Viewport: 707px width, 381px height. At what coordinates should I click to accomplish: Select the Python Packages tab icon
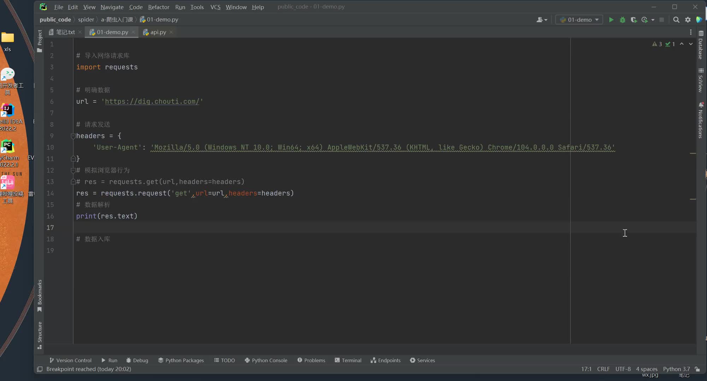click(161, 360)
